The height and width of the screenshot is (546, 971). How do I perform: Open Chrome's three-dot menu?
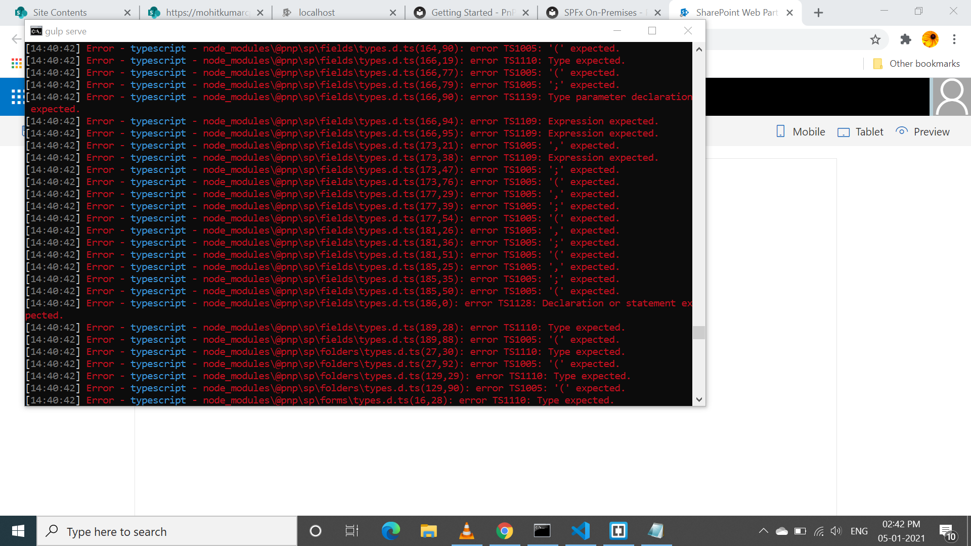954,39
